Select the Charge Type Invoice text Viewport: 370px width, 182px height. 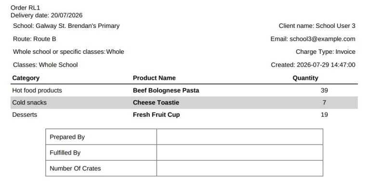point(325,52)
